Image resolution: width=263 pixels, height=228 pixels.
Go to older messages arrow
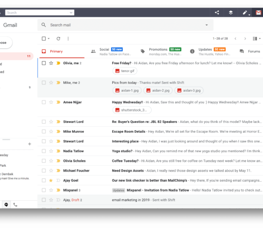(x=245, y=38)
